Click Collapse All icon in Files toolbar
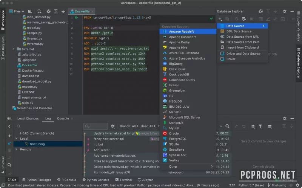Viewport: 302px width, 188px height. [x=63, y=11]
